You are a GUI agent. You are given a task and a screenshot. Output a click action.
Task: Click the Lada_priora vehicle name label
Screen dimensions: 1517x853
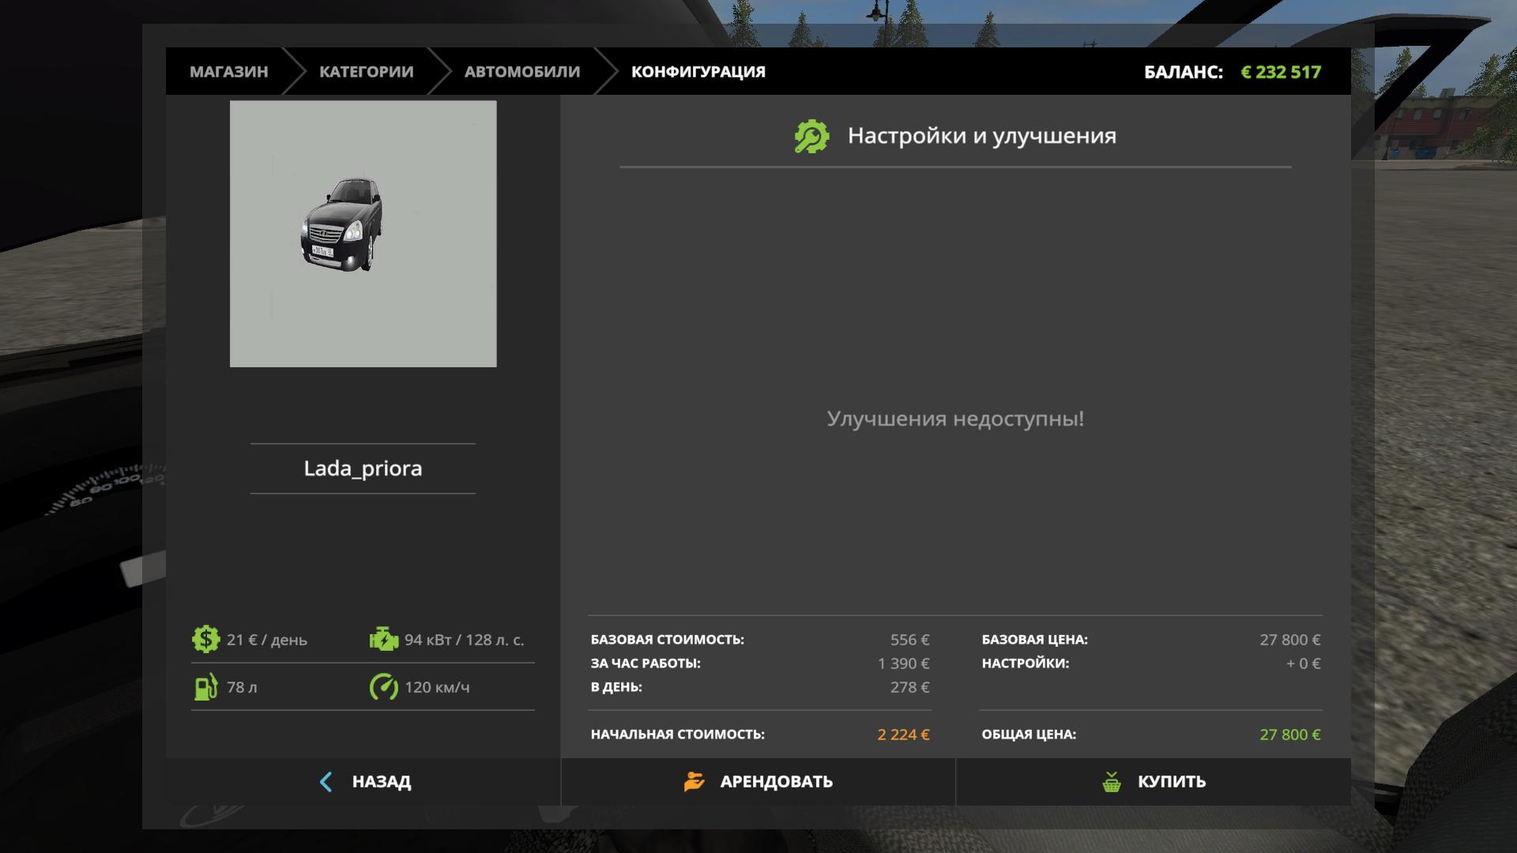tap(363, 468)
